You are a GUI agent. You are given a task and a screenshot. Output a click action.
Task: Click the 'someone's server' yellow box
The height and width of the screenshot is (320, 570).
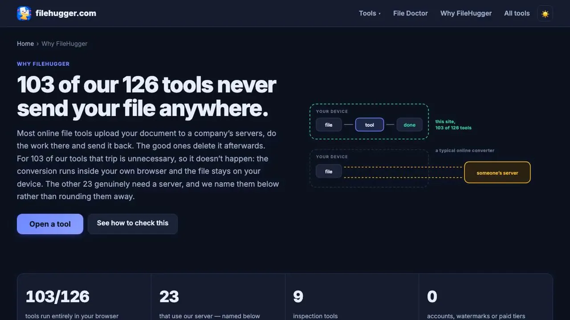tap(497, 172)
